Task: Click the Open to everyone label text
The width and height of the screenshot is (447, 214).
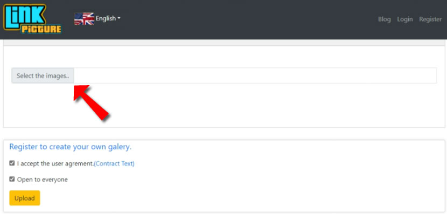Action: (43, 180)
